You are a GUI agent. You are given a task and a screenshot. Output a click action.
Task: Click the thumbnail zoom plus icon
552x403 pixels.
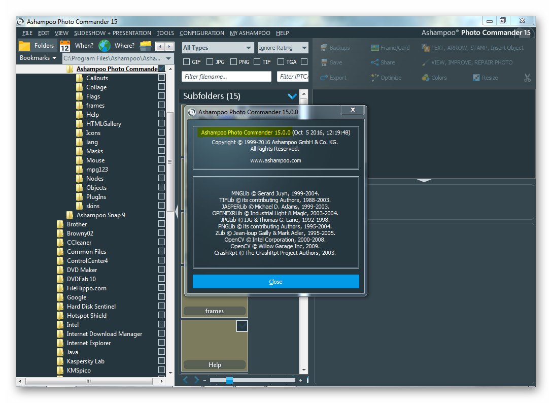300,380
